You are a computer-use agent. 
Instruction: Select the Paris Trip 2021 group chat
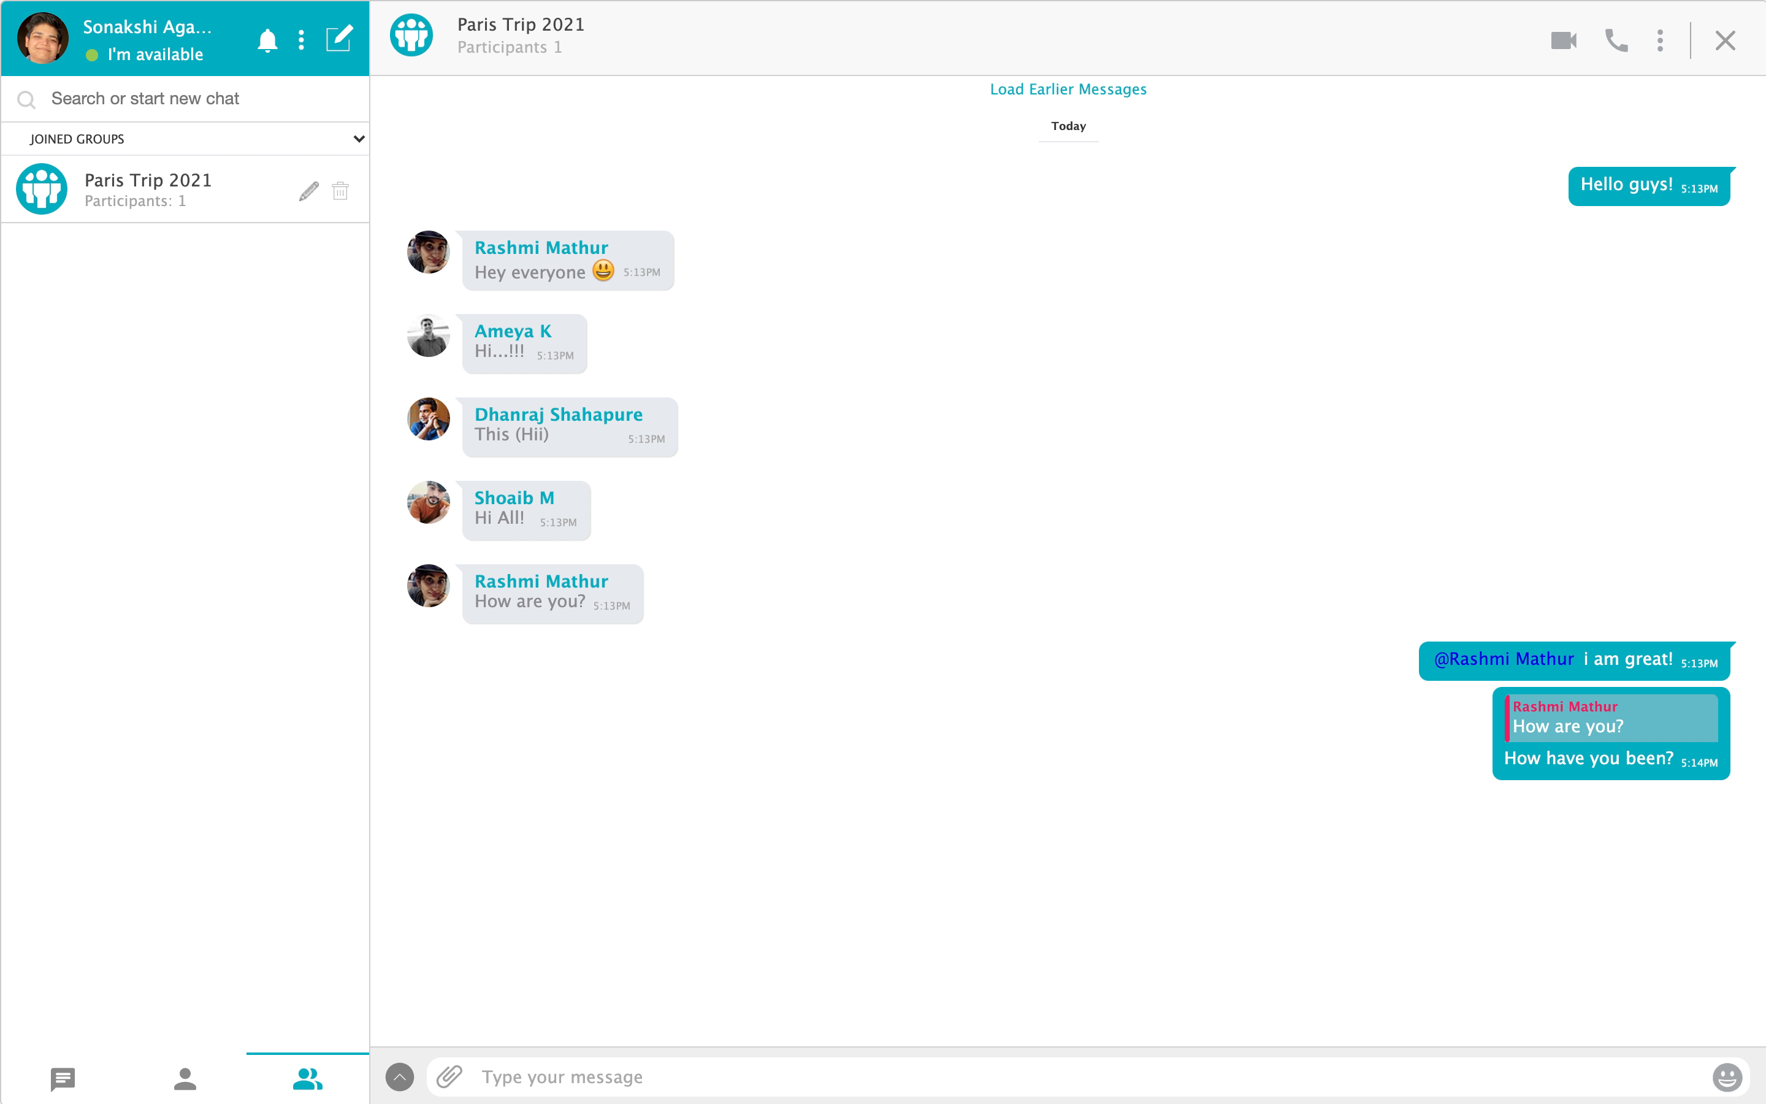pos(185,190)
